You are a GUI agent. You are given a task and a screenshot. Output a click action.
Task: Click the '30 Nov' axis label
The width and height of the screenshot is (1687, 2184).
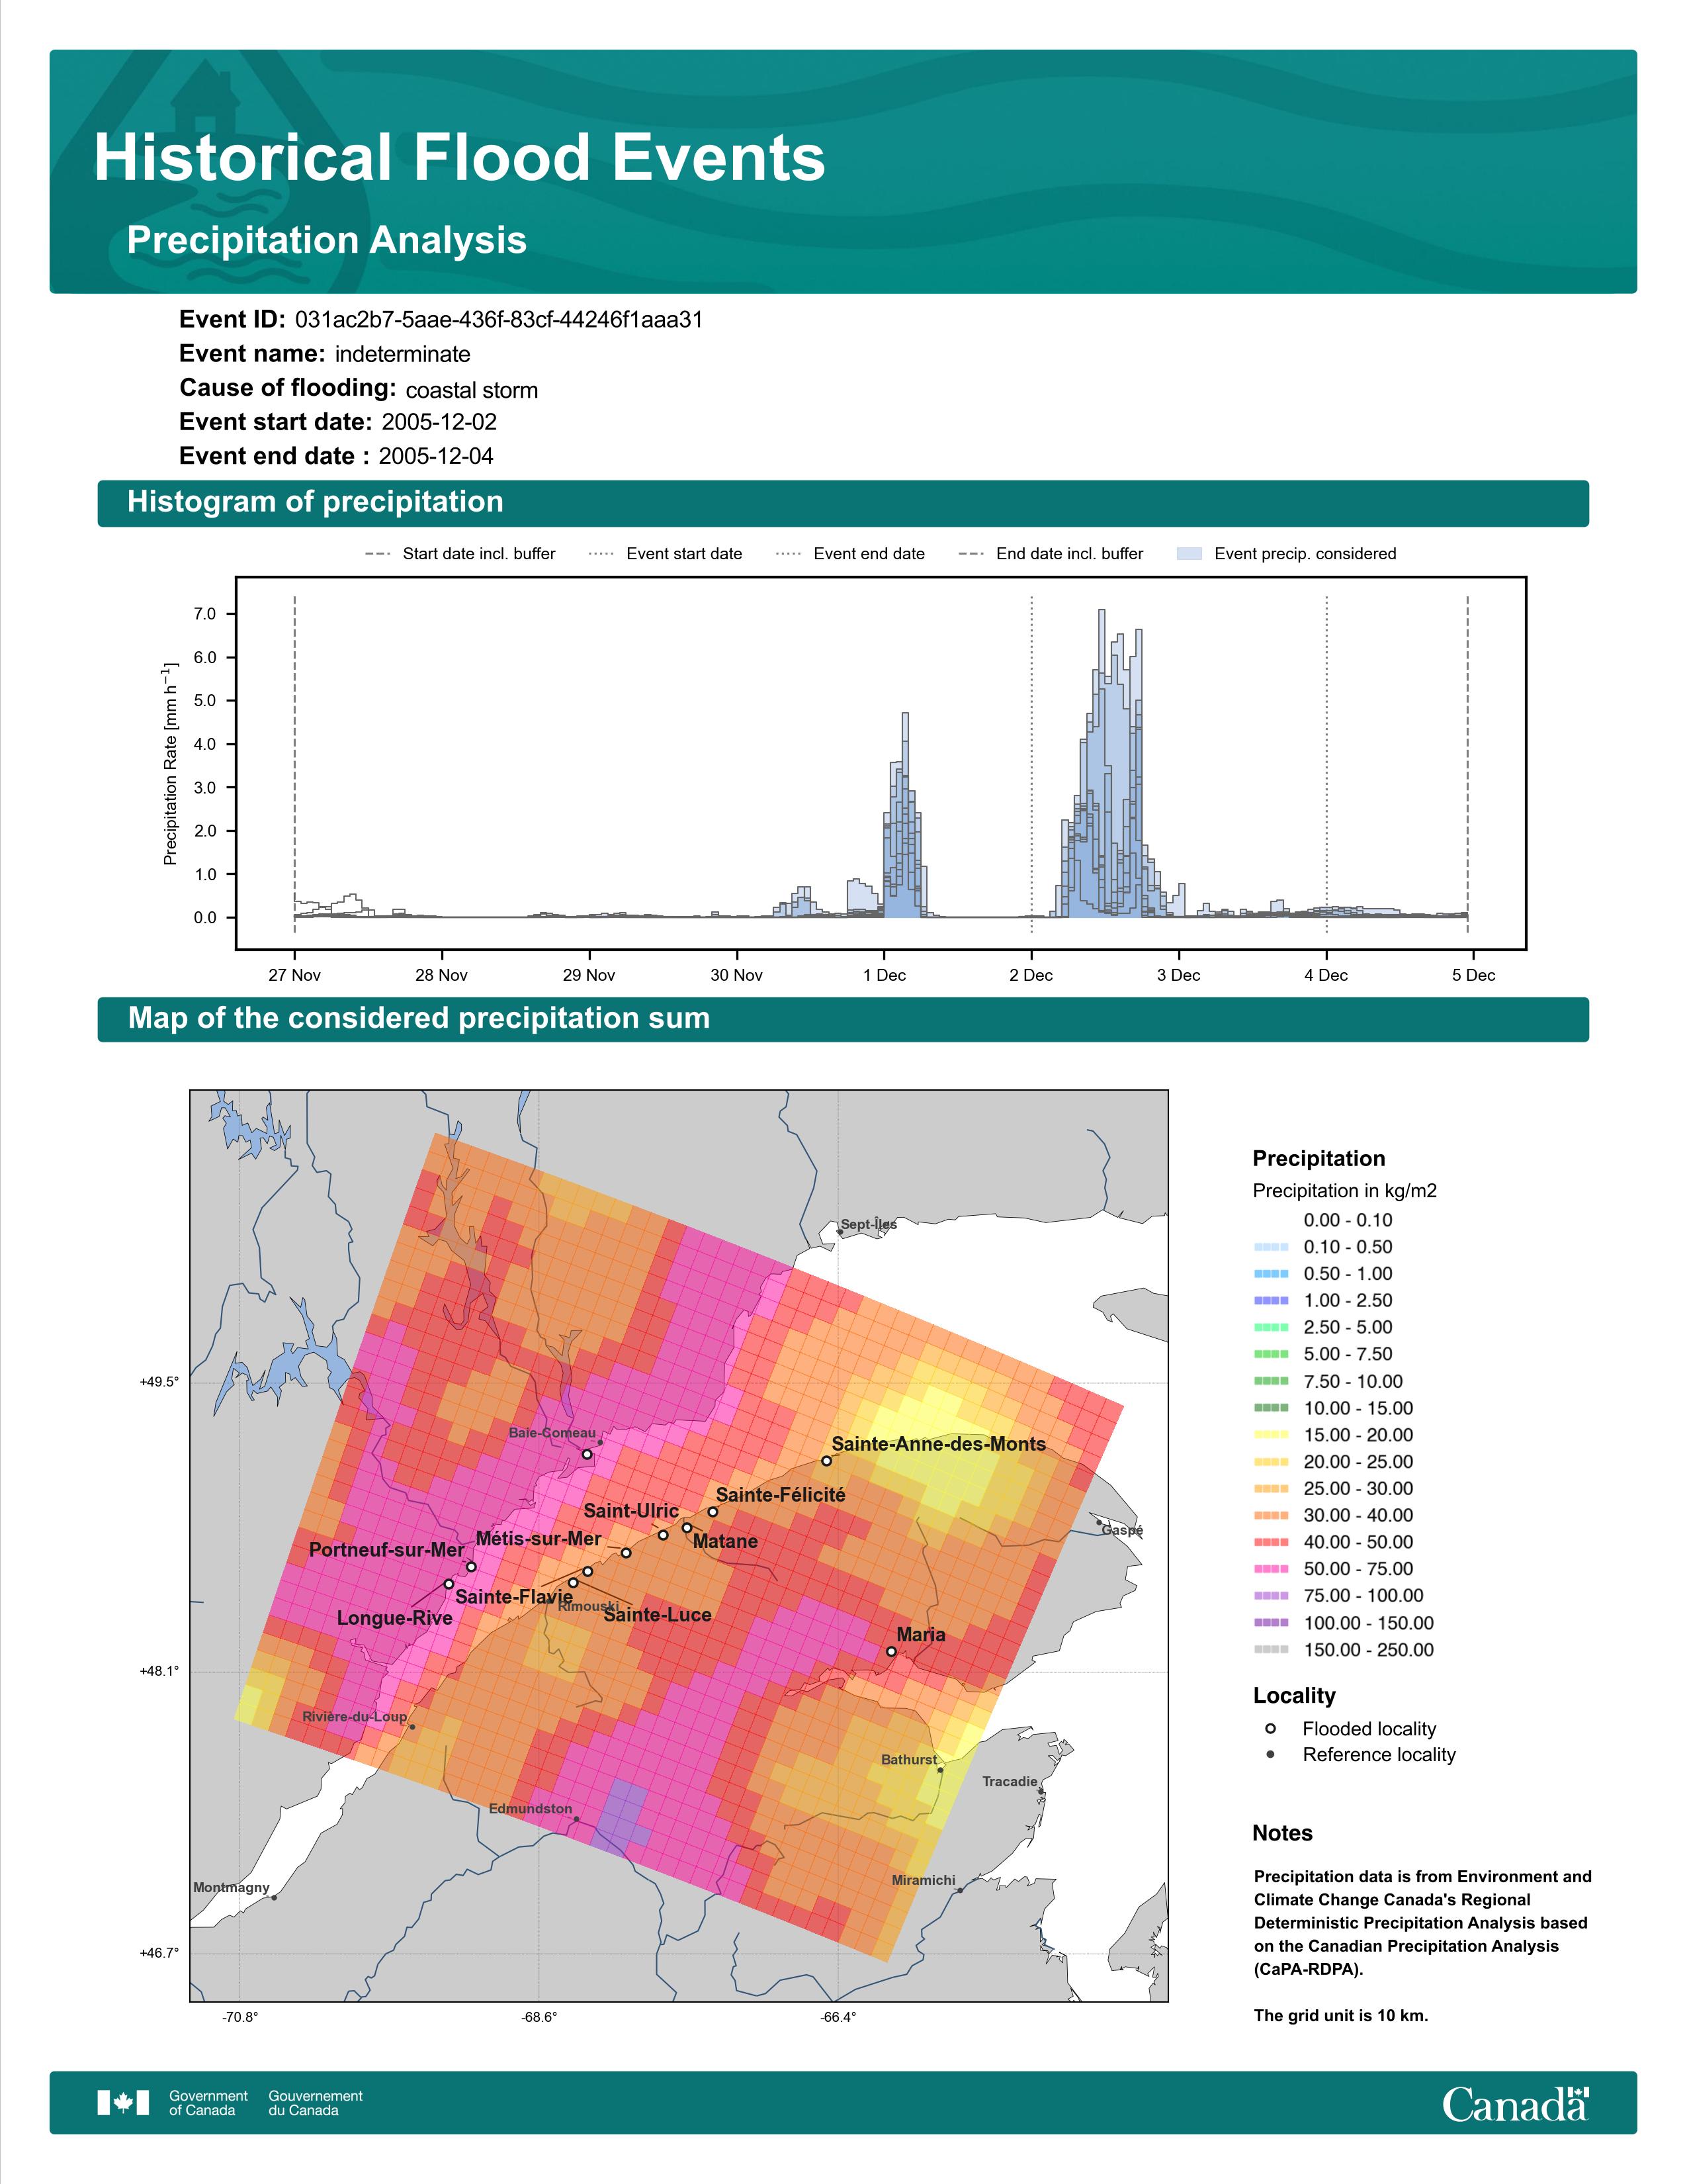736,975
